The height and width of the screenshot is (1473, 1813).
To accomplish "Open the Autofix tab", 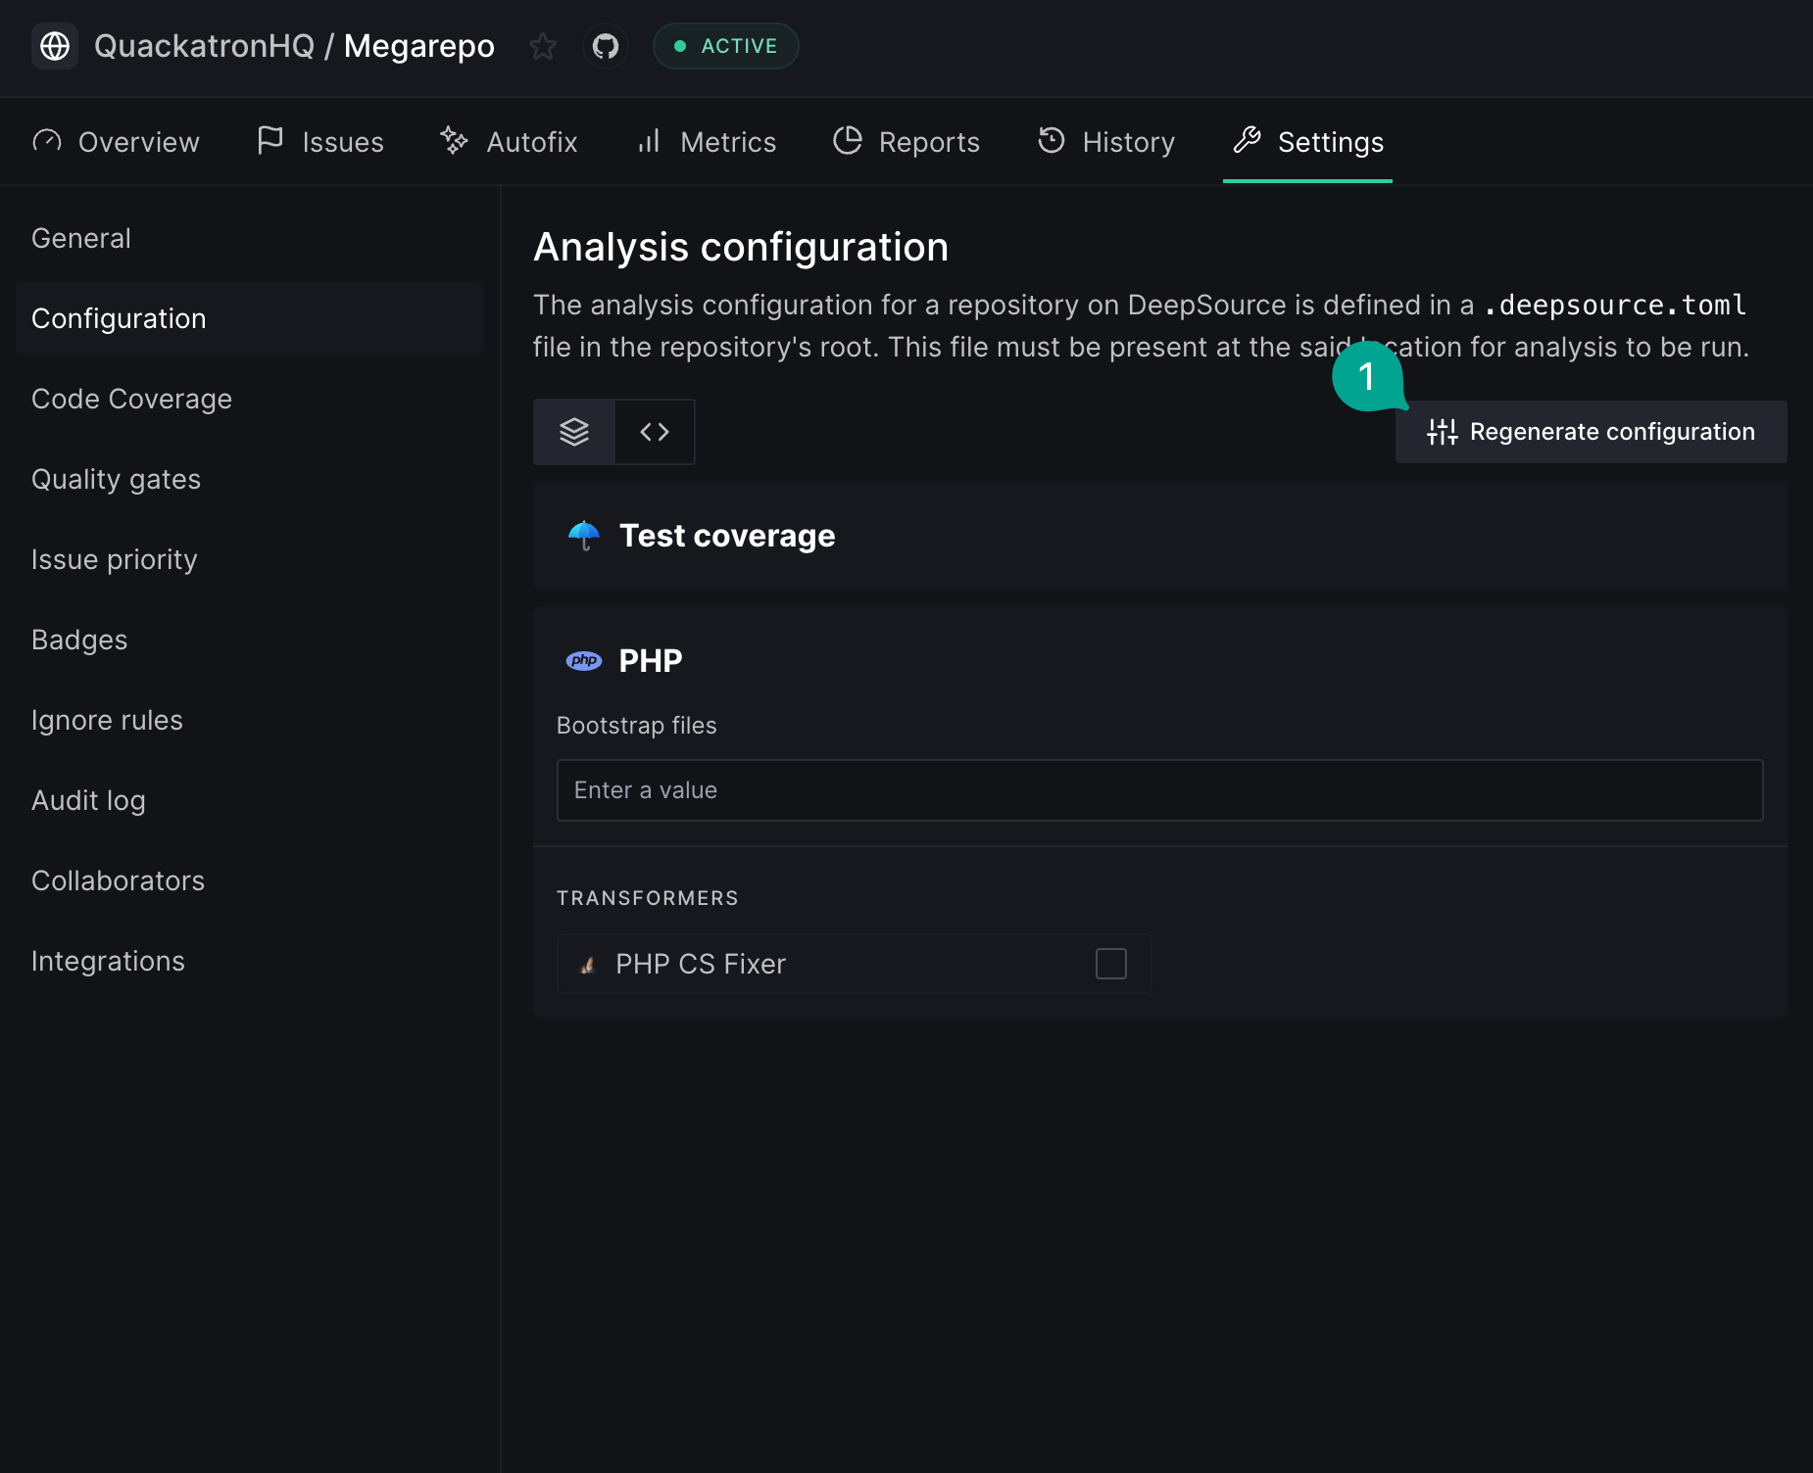I will coord(510,142).
